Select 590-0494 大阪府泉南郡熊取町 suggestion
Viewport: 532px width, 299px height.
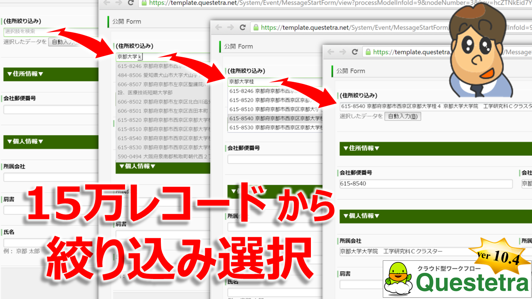click(x=163, y=157)
